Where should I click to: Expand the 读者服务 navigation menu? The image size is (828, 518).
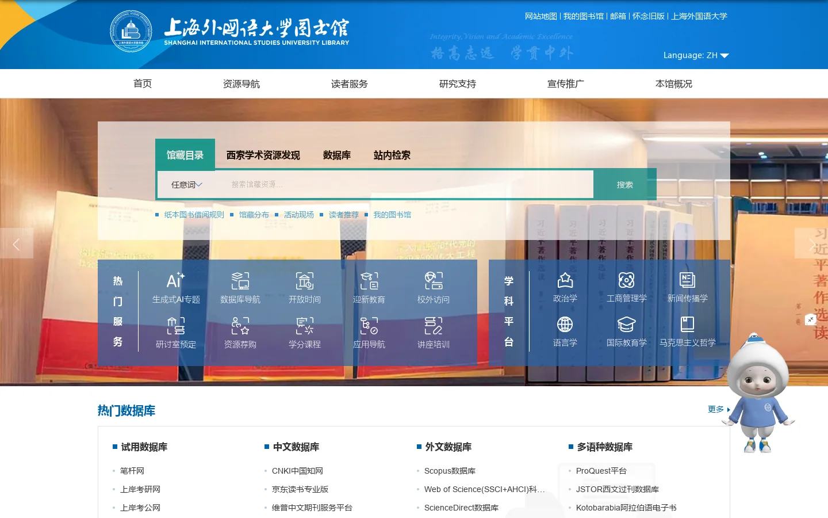[350, 84]
